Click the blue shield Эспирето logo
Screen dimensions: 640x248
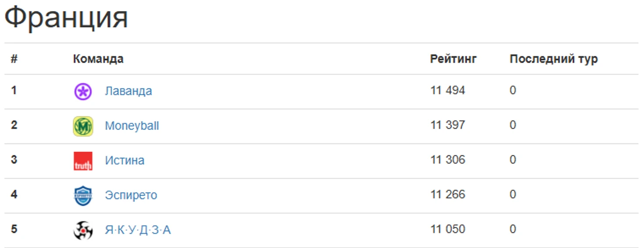coord(82,195)
